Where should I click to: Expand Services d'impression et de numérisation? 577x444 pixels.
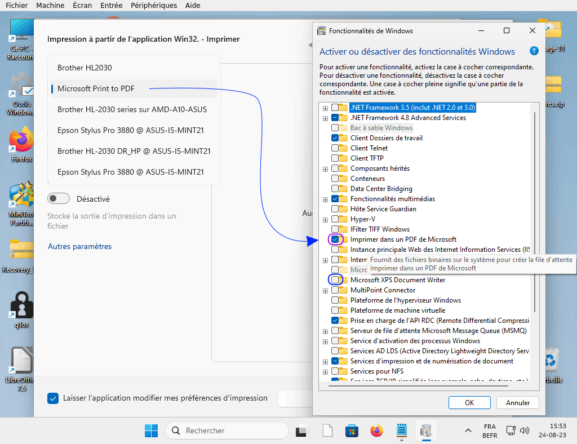click(325, 362)
